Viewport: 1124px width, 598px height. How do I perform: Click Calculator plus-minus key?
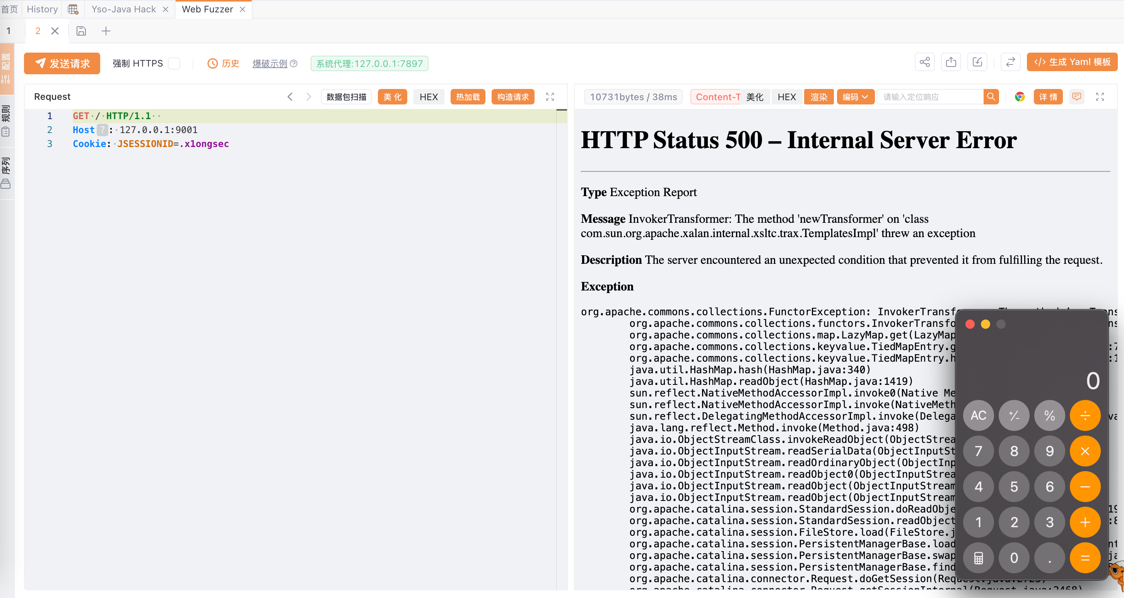1014,415
